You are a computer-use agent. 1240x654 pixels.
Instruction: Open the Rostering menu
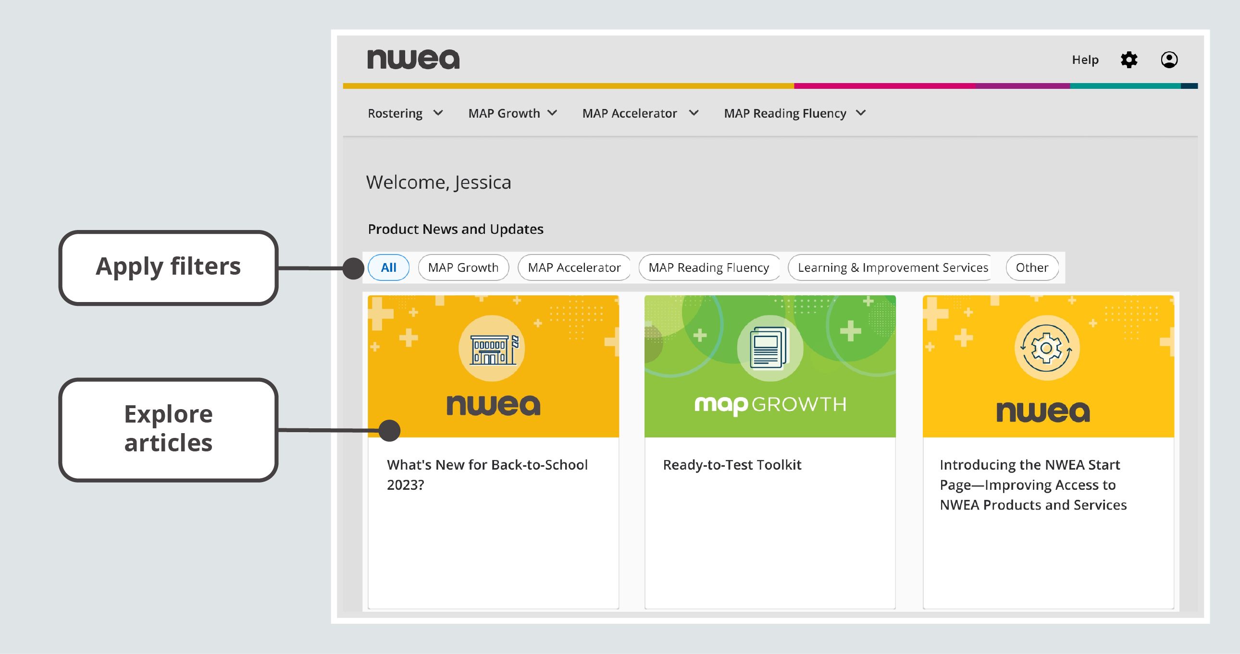pyautogui.click(x=405, y=113)
